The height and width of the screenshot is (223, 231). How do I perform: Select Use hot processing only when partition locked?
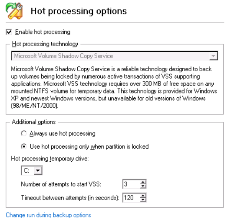coord(24,146)
